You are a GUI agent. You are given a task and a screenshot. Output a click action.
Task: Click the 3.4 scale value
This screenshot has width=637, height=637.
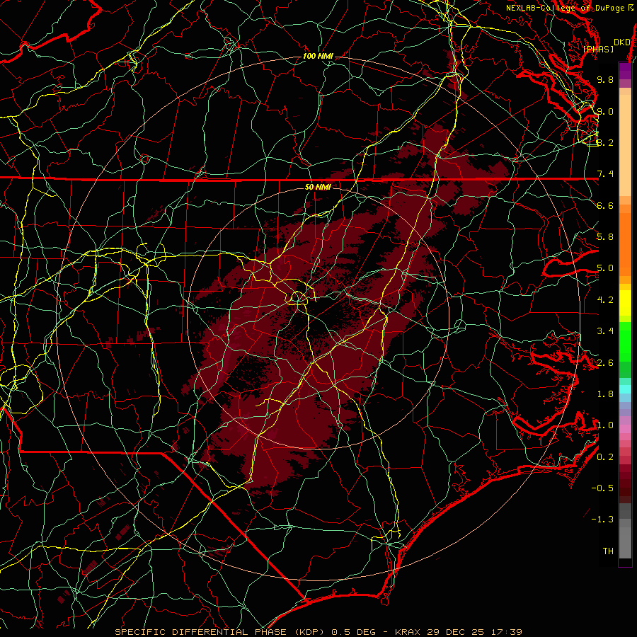click(605, 331)
